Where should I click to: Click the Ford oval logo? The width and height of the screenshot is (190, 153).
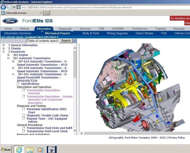click(10, 21)
